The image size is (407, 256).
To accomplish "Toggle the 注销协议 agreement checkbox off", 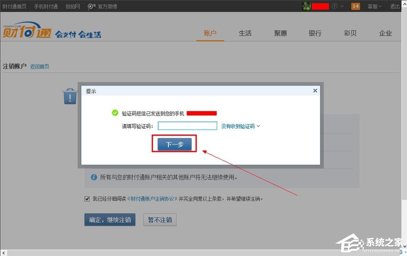I will [87, 198].
